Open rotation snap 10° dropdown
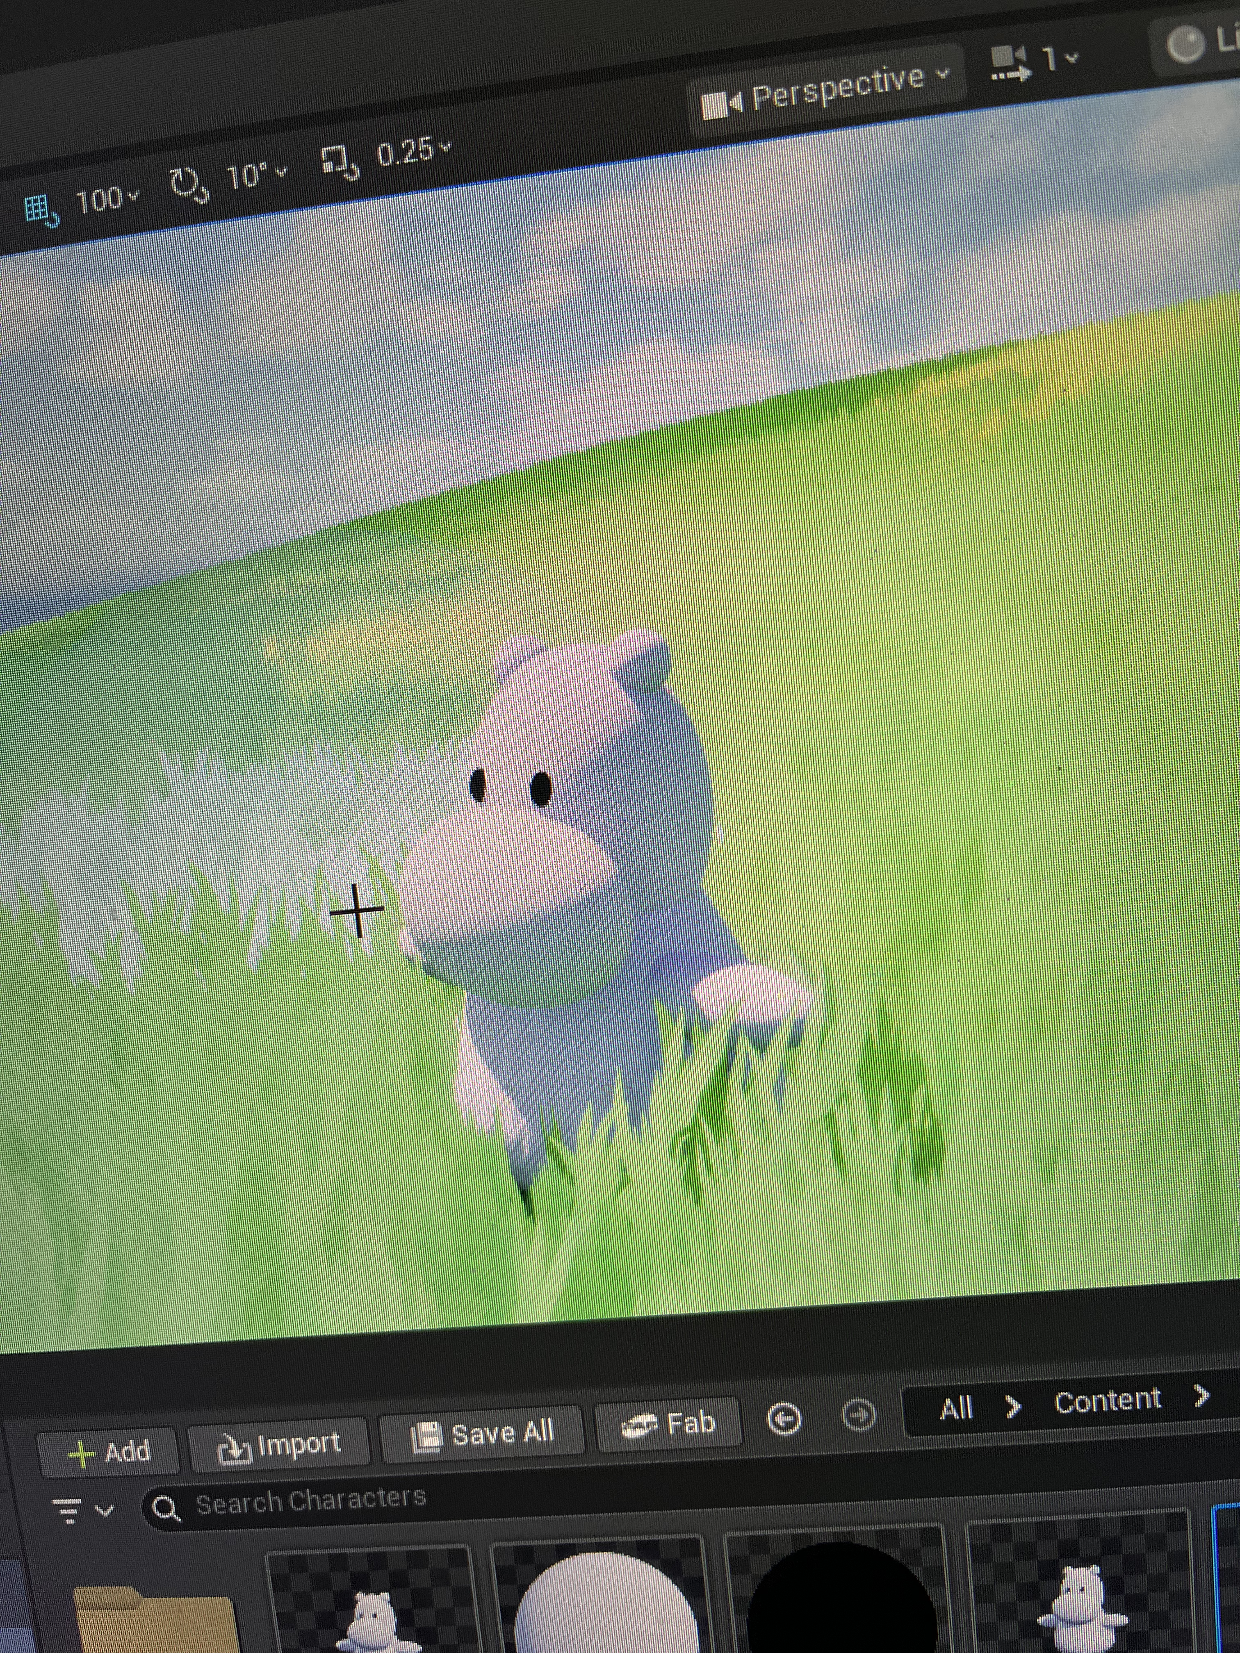This screenshot has height=1653, width=1240. 255,176
